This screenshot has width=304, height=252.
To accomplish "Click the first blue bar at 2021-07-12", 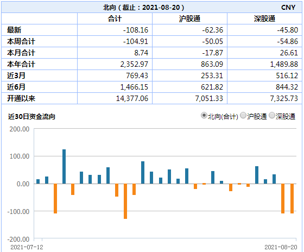I will tap(38, 181).
